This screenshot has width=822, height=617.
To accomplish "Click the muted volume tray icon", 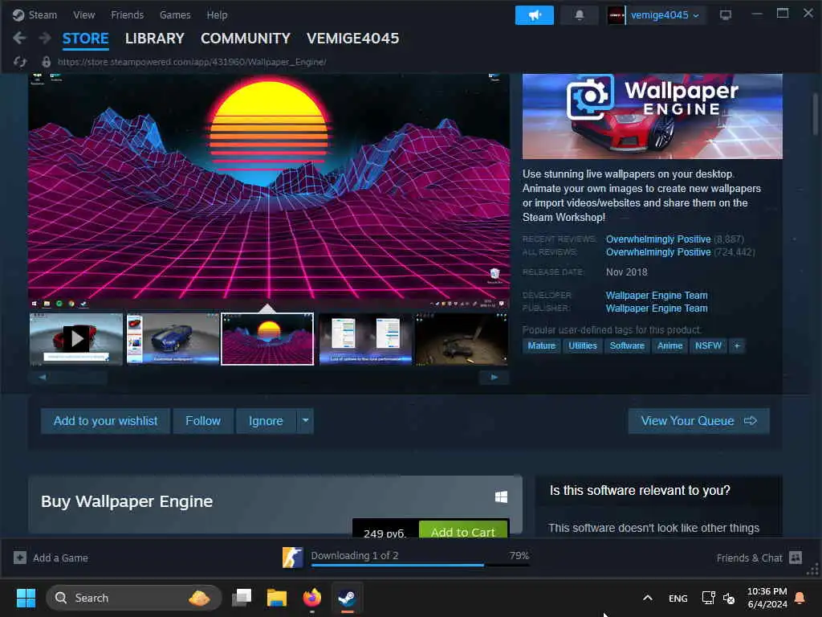I will (729, 598).
